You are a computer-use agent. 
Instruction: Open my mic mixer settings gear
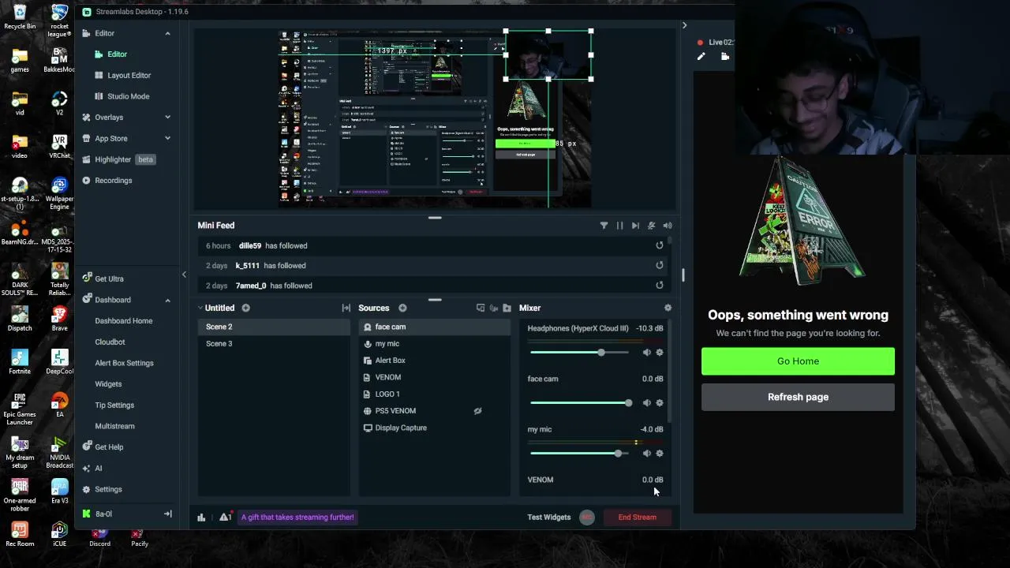pos(660,454)
